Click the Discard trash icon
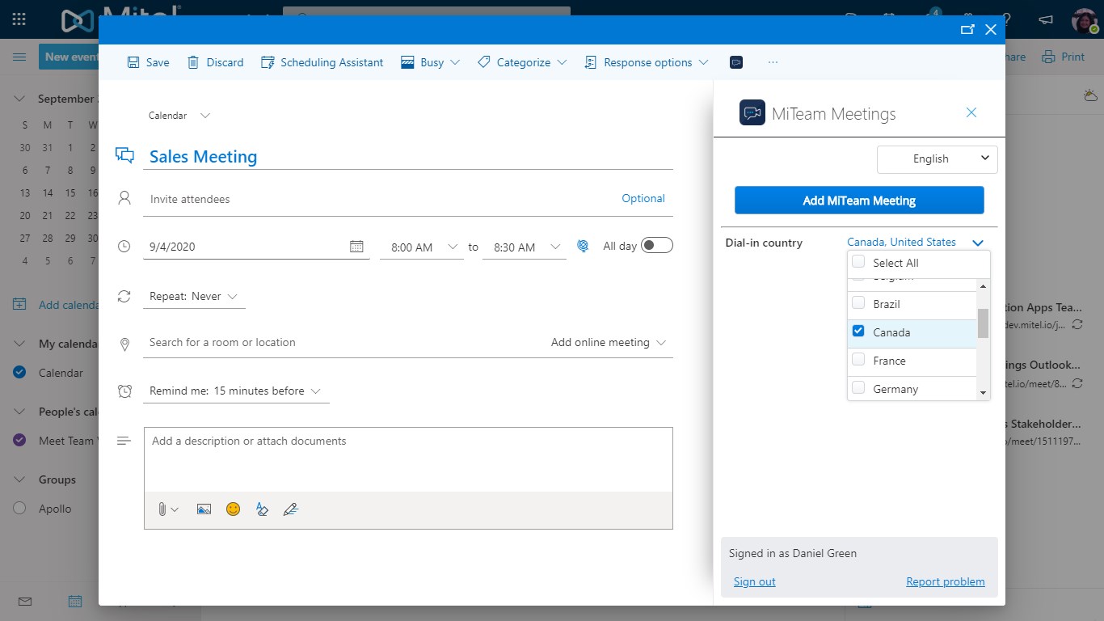This screenshot has width=1104, height=621. [x=193, y=62]
